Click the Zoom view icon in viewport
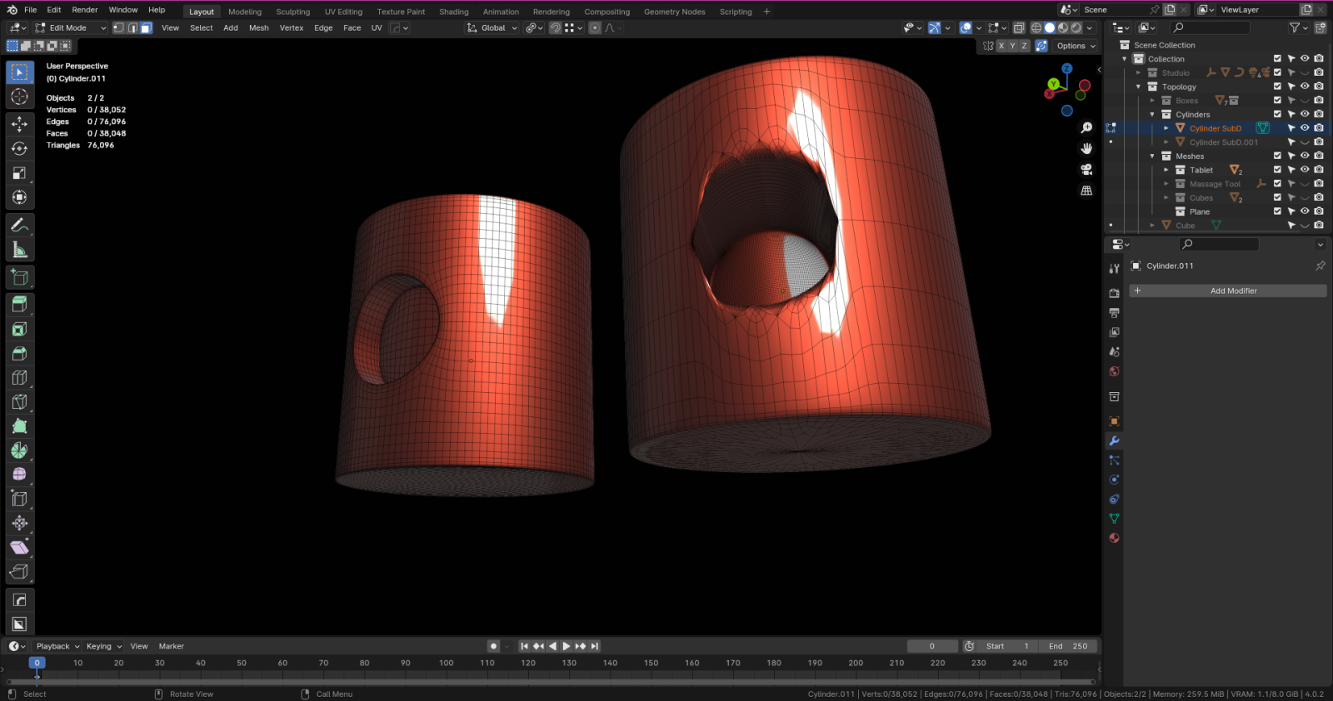This screenshot has height=701, width=1333. point(1086,127)
